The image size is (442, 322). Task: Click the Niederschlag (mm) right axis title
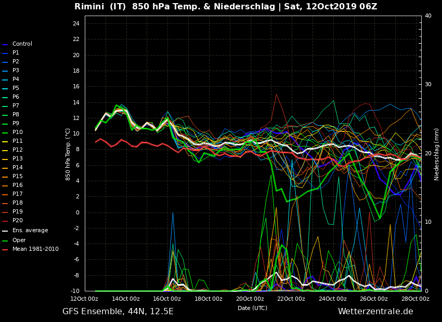(437, 154)
